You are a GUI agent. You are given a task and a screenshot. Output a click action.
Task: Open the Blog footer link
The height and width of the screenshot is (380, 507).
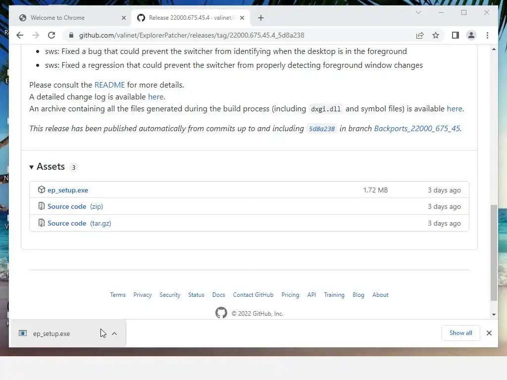point(358,295)
